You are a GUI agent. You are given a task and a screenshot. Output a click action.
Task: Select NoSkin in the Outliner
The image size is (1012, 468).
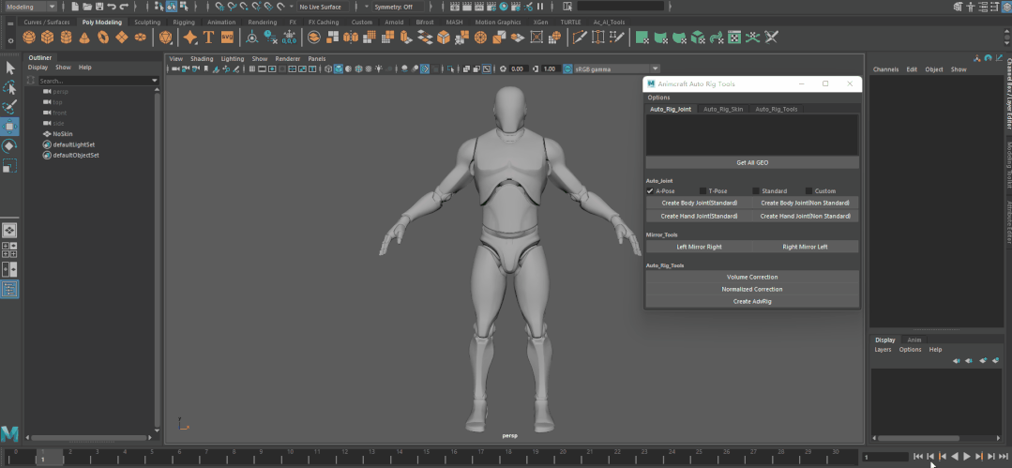[x=63, y=133]
